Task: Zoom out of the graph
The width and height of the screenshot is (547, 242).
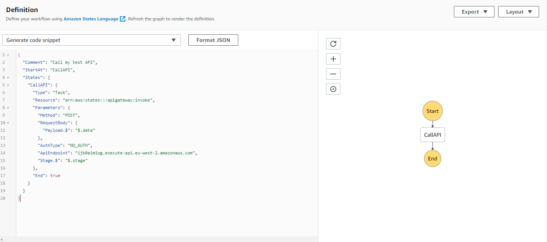Action: [333, 74]
